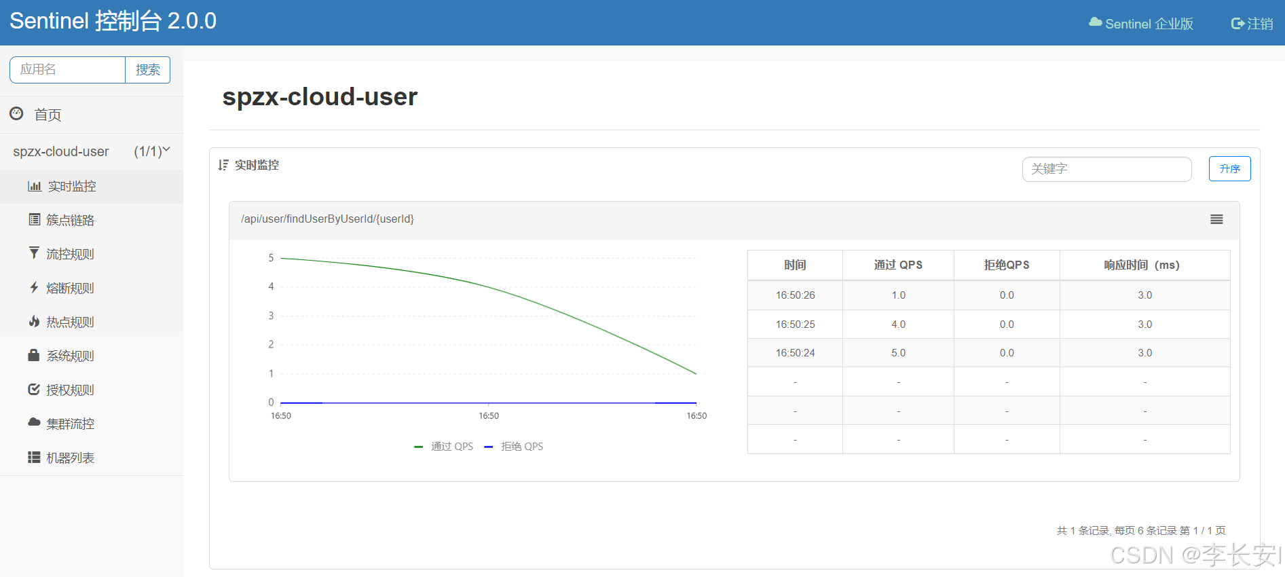This screenshot has height=577, width=1285.
Task: Click the 搜索 button
Action: (x=148, y=70)
